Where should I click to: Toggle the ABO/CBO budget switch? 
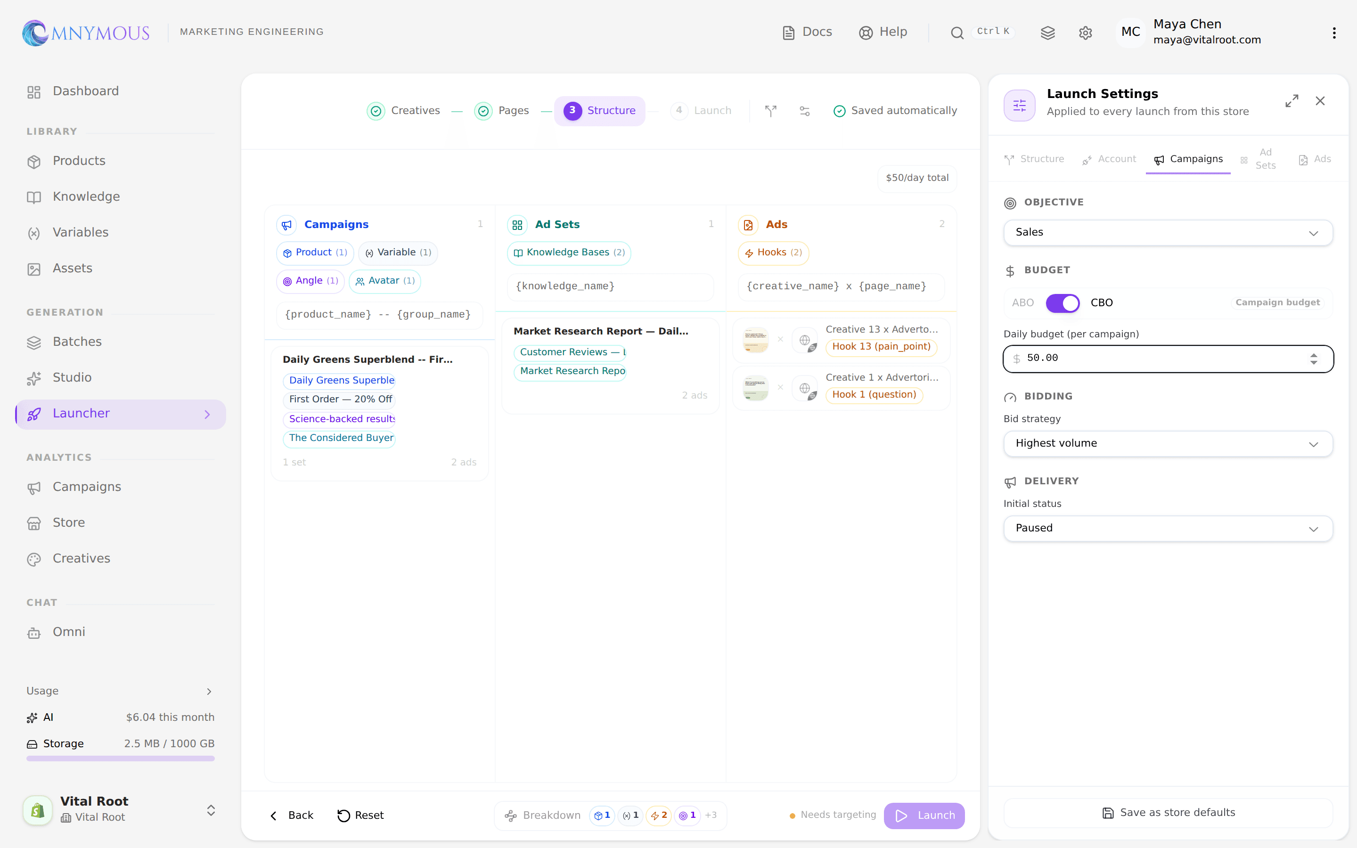click(x=1062, y=303)
